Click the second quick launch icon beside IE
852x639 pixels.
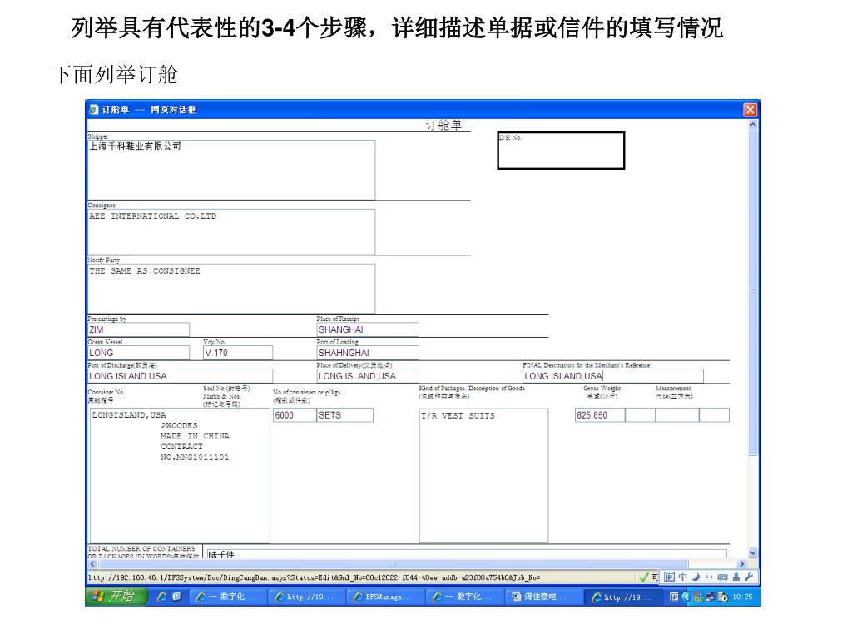(176, 596)
